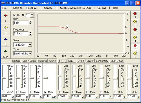Open the Type dropdown Low Shelving
141x103 pixels.
click(30, 54)
